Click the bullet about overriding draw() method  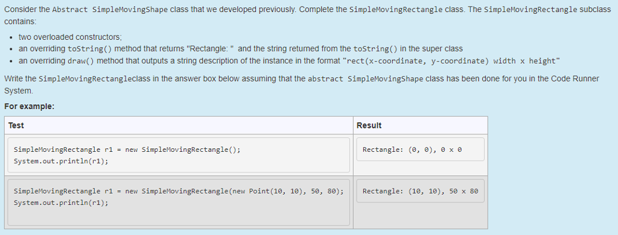[x=289, y=61]
